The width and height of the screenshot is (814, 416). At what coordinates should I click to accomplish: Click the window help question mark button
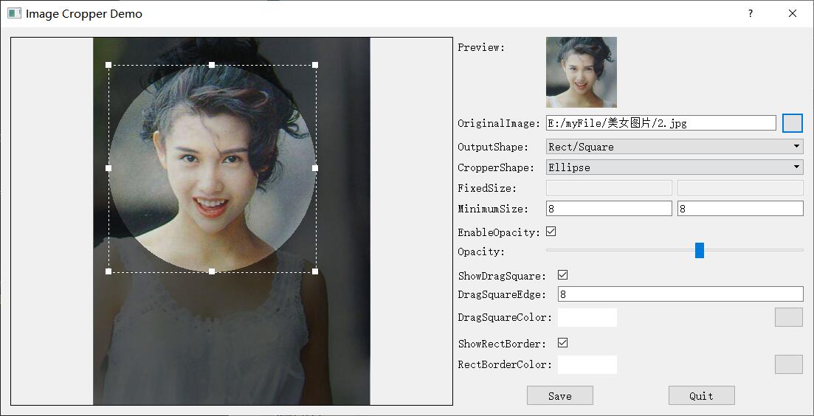(x=751, y=13)
